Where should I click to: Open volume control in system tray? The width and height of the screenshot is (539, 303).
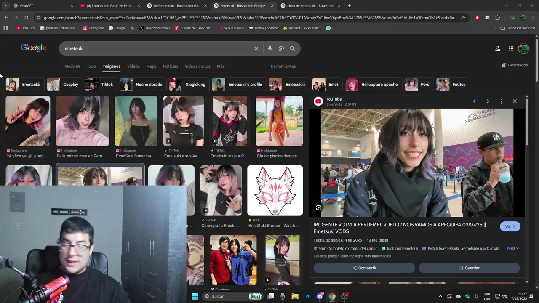click(504, 296)
